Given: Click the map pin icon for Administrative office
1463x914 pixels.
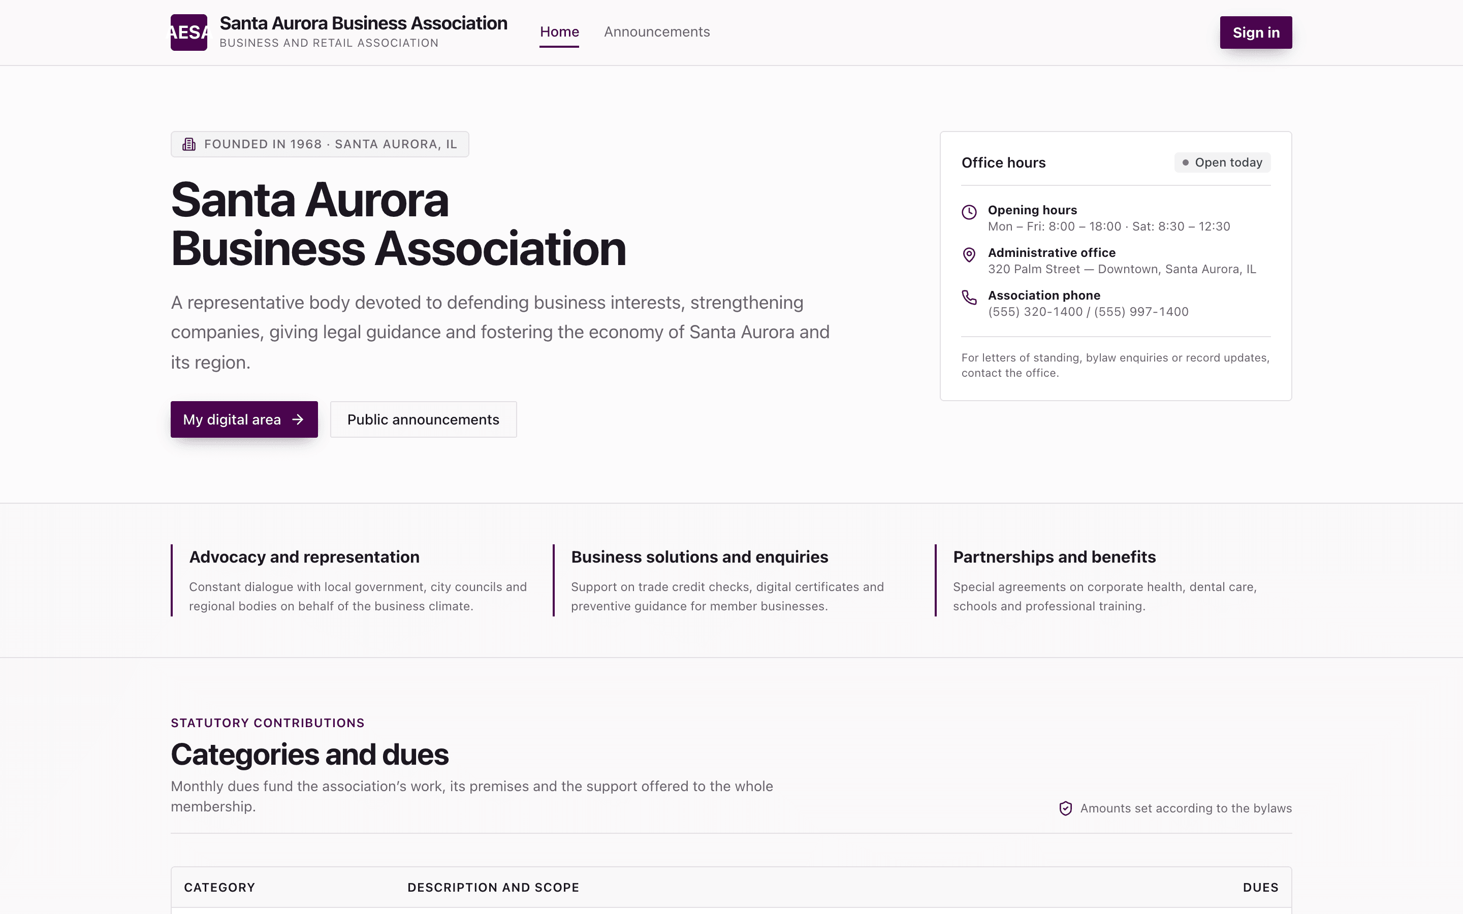Looking at the screenshot, I should click(x=969, y=255).
